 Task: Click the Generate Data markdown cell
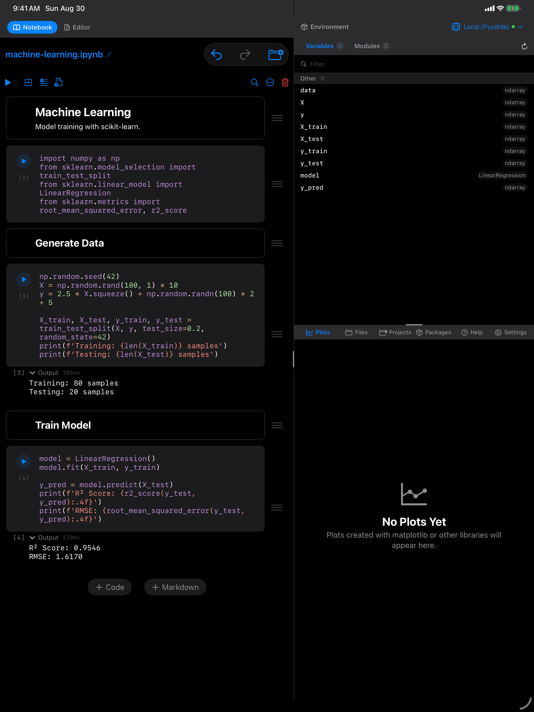(x=135, y=243)
